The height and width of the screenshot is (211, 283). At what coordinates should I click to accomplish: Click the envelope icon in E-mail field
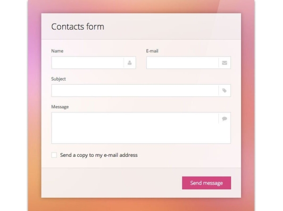pyautogui.click(x=225, y=63)
